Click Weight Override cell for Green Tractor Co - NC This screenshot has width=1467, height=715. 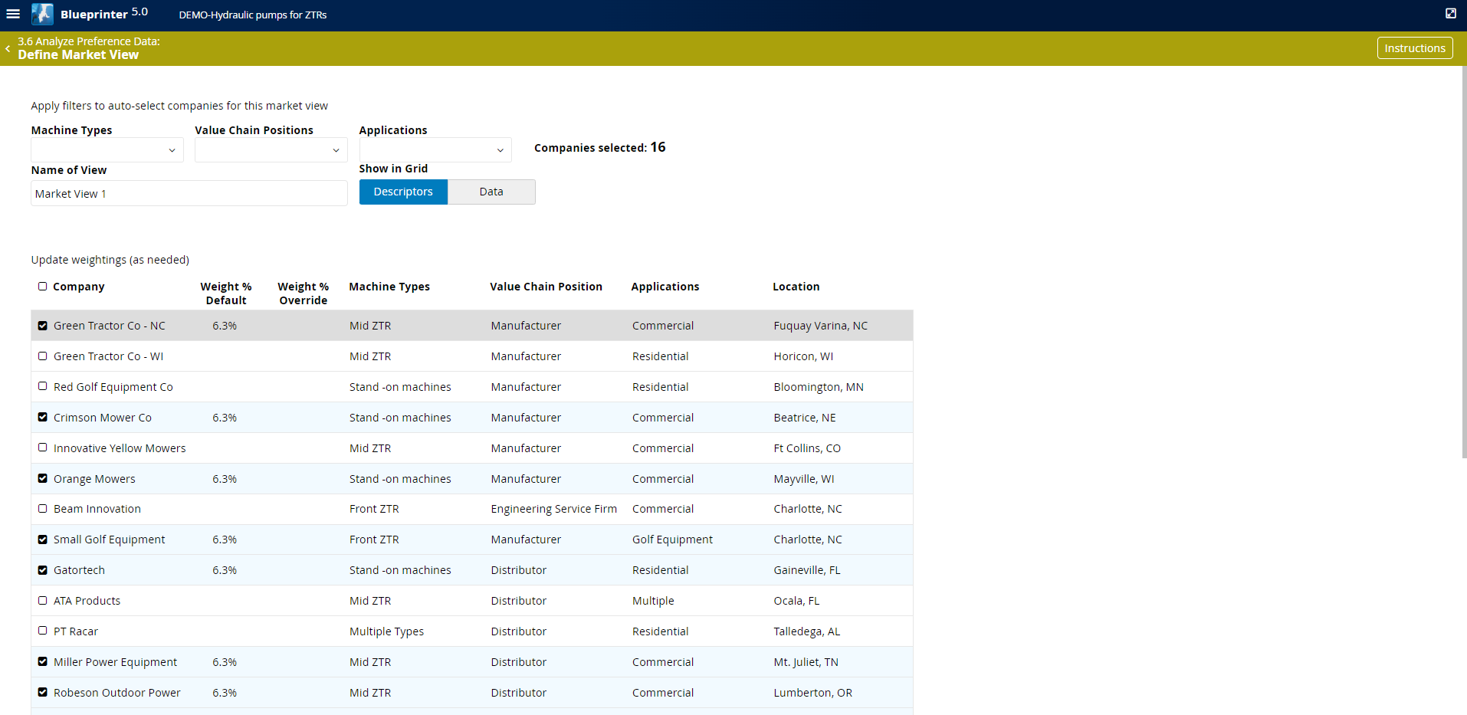[x=304, y=326]
